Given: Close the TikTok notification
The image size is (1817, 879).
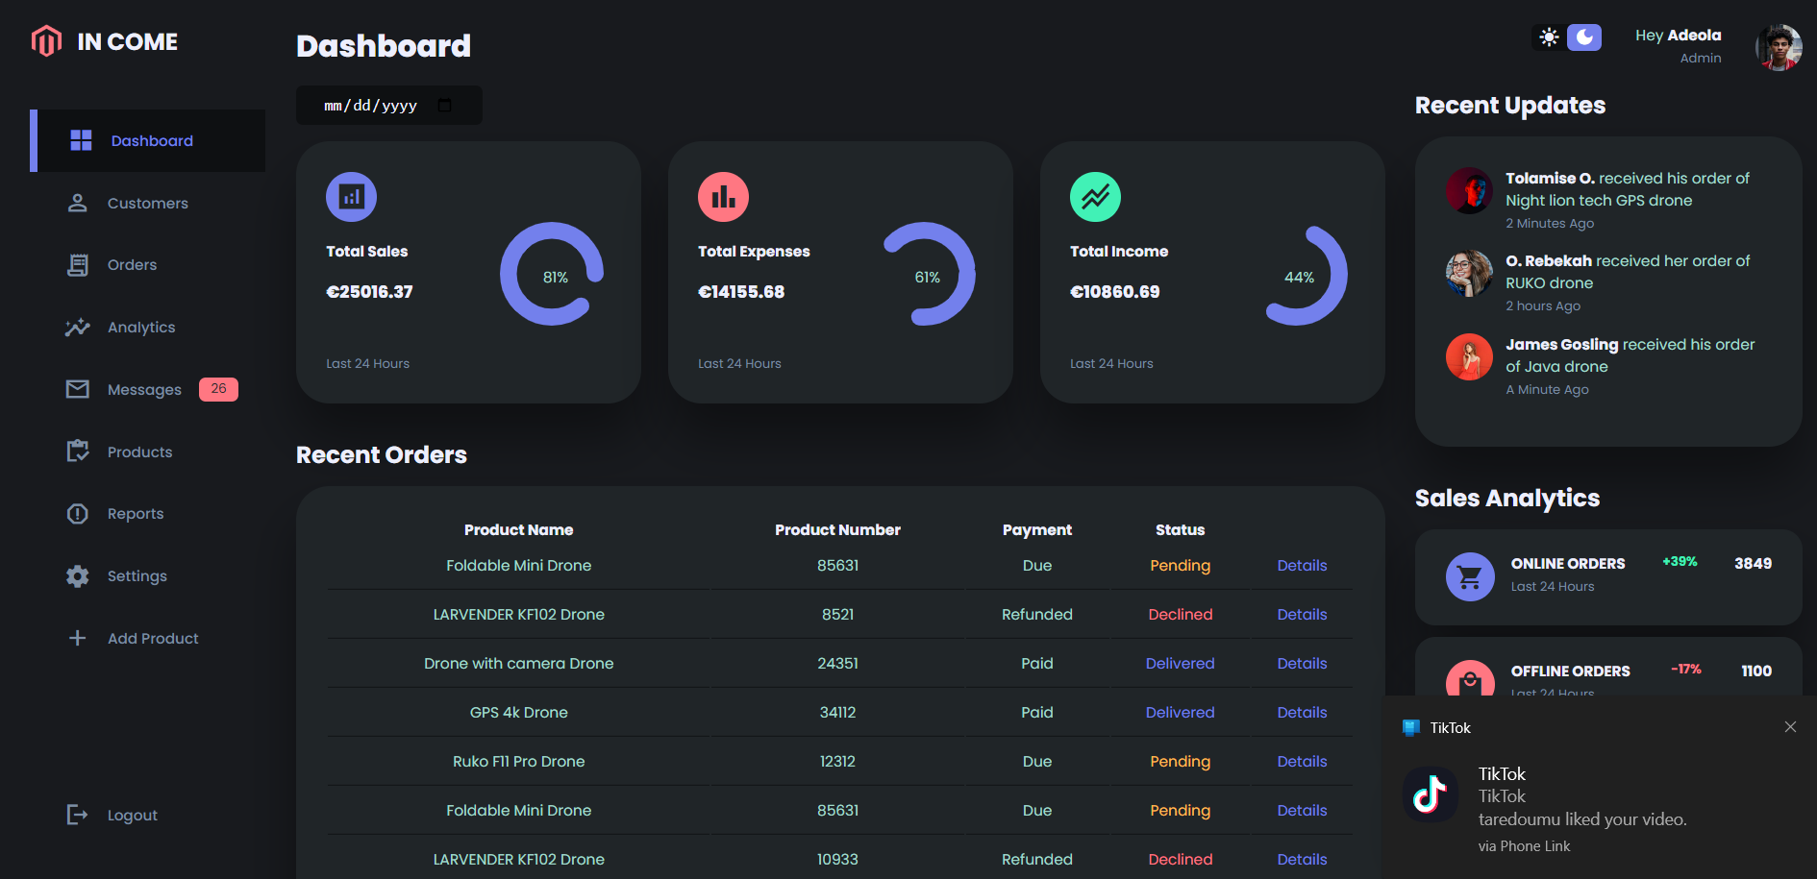Looking at the screenshot, I should coord(1790,727).
